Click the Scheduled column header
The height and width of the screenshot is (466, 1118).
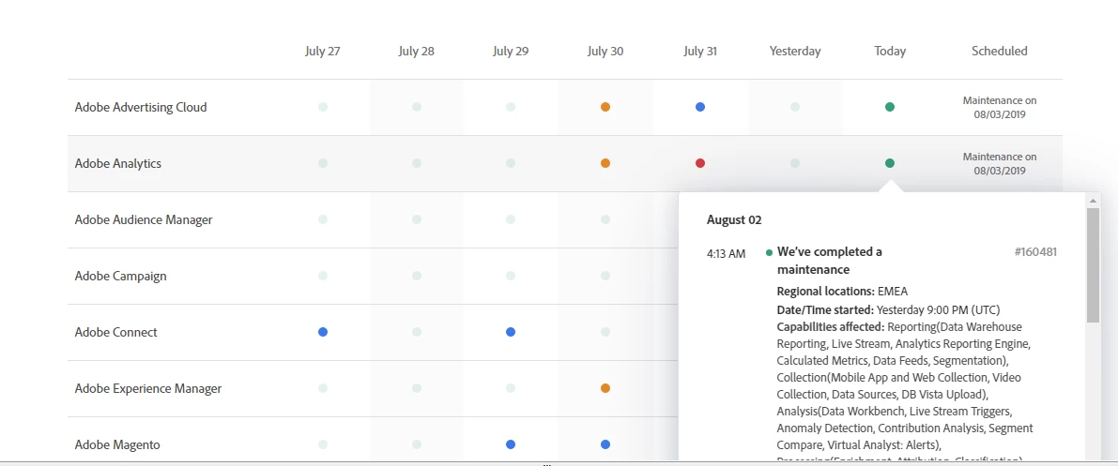tap(1000, 52)
